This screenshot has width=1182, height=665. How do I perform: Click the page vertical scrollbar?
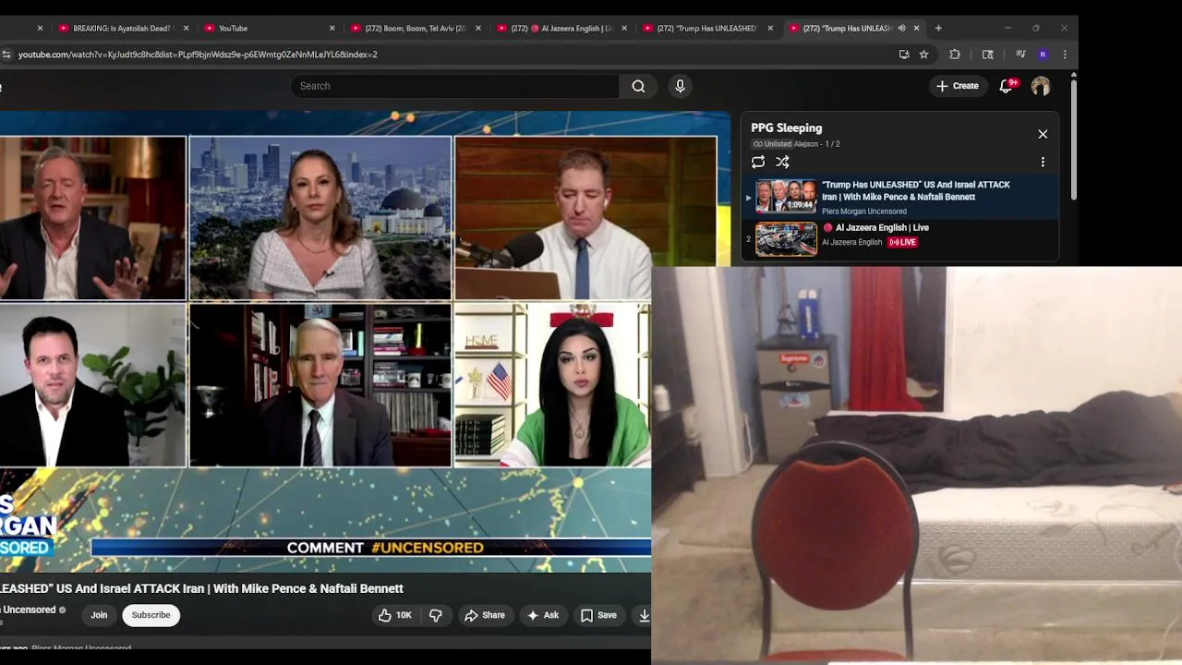[1073, 139]
